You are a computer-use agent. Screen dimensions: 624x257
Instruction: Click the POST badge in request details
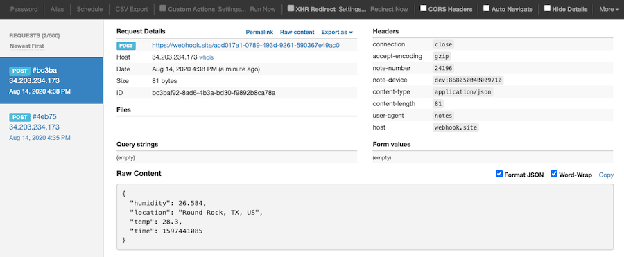tap(126, 46)
